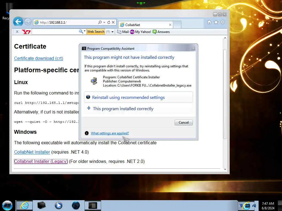
Task: Open Yahoo Mail toolbar button
Action: pos(123,32)
